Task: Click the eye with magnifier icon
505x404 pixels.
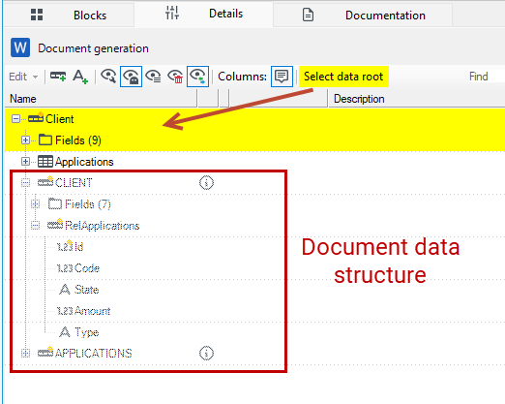Action: pos(108,77)
